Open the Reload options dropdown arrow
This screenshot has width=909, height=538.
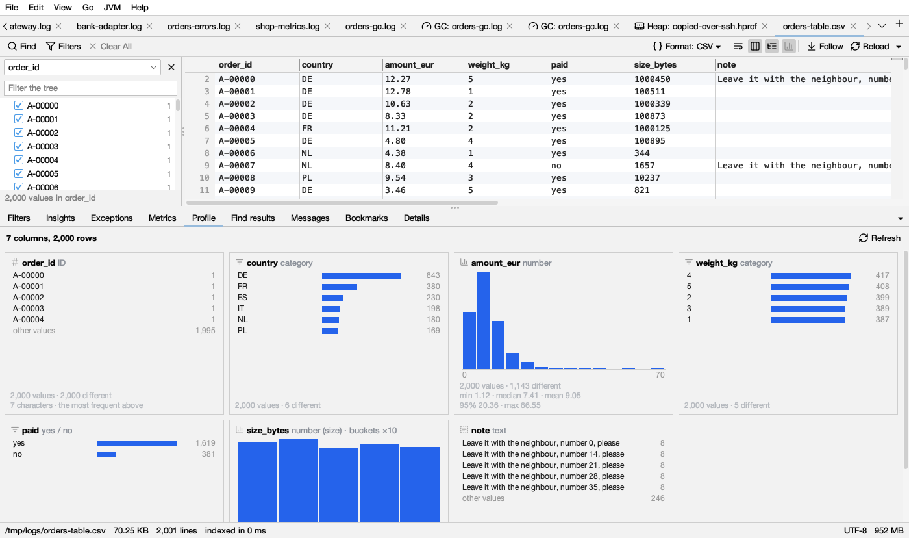899,47
